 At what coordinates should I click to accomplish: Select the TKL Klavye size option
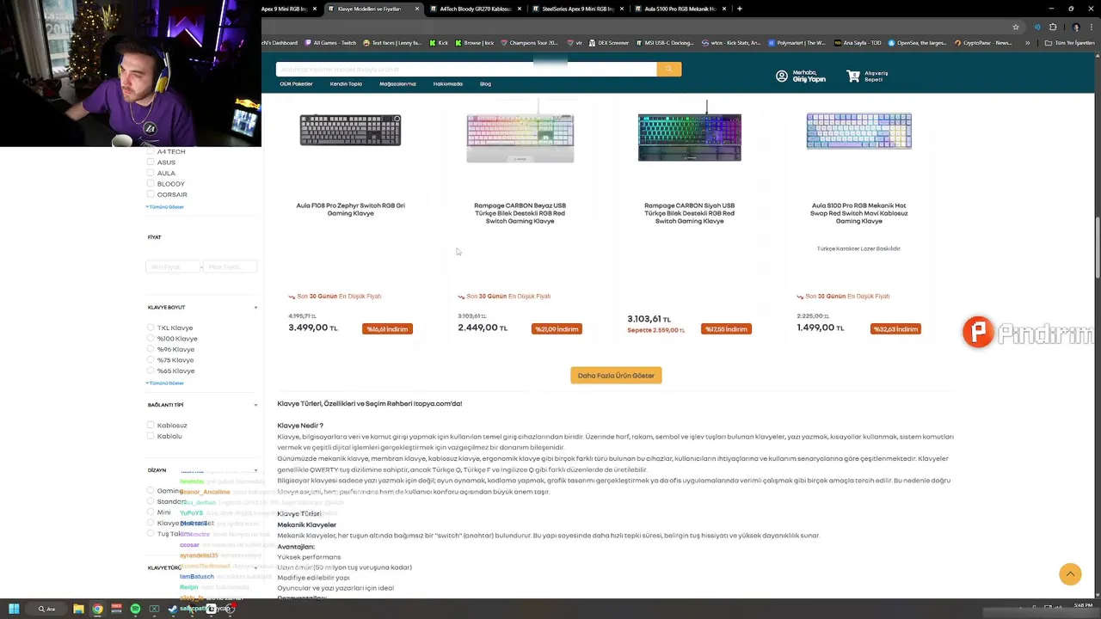(x=151, y=328)
